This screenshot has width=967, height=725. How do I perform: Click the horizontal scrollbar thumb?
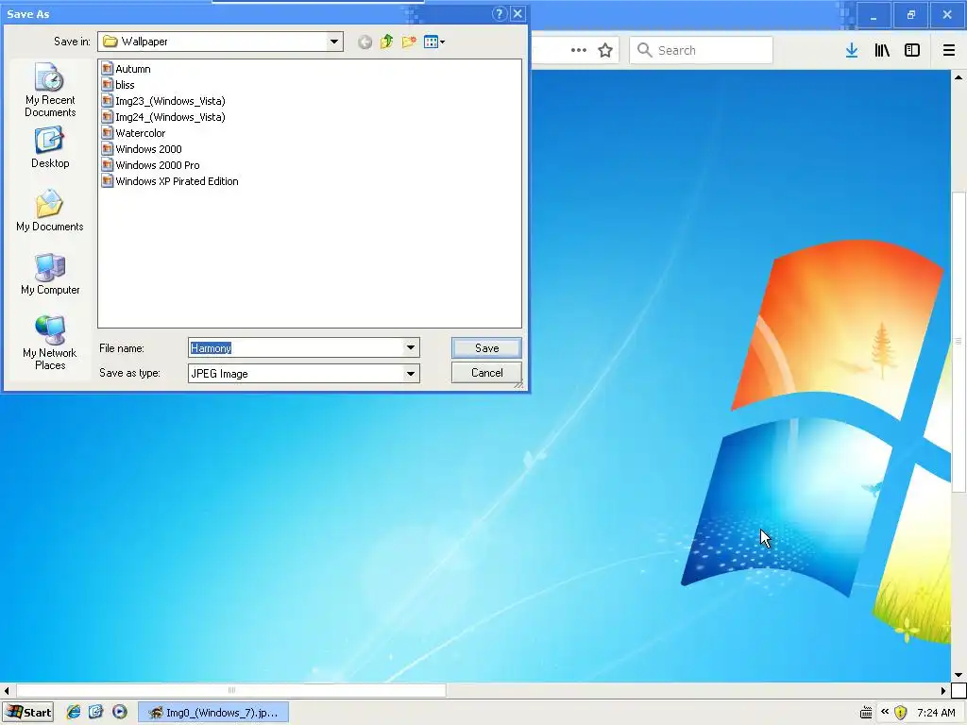coord(231,690)
